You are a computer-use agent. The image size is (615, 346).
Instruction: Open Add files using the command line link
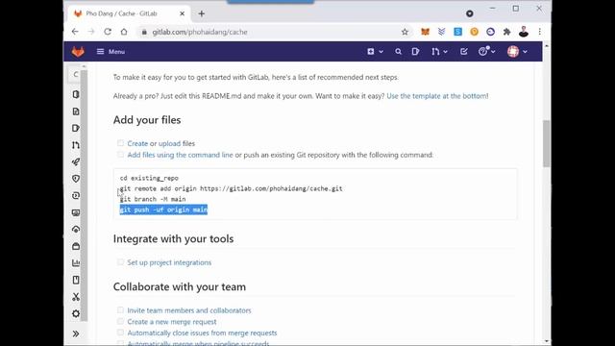click(180, 155)
